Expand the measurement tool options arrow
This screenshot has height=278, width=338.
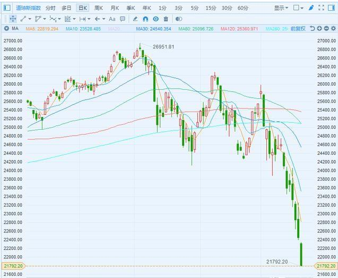point(74,19)
